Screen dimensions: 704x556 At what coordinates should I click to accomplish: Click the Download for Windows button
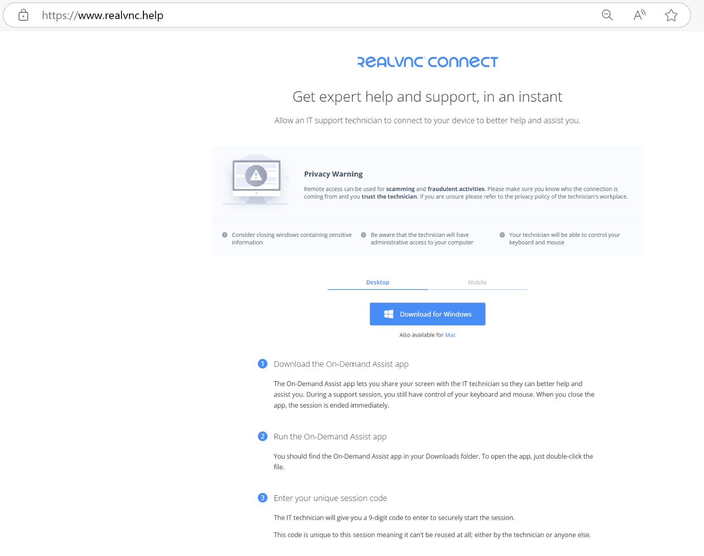[x=427, y=314]
